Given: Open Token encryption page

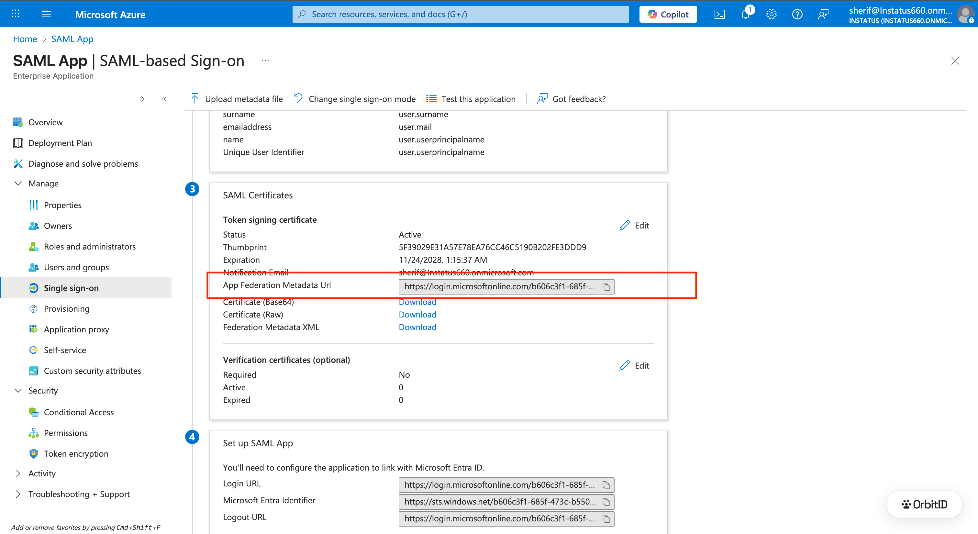Looking at the screenshot, I should [x=76, y=453].
